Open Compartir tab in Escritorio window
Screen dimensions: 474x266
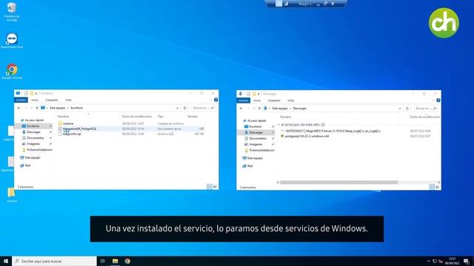point(51,100)
